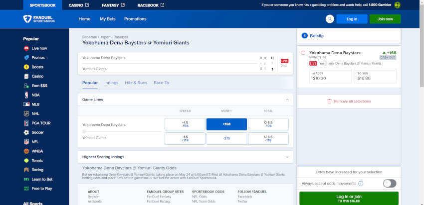Open NFL Odds footer link
This screenshot has height=205, width=424.
click(200, 197)
